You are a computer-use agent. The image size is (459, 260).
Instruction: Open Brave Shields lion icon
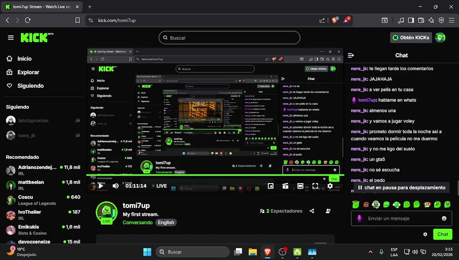(x=335, y=20)
